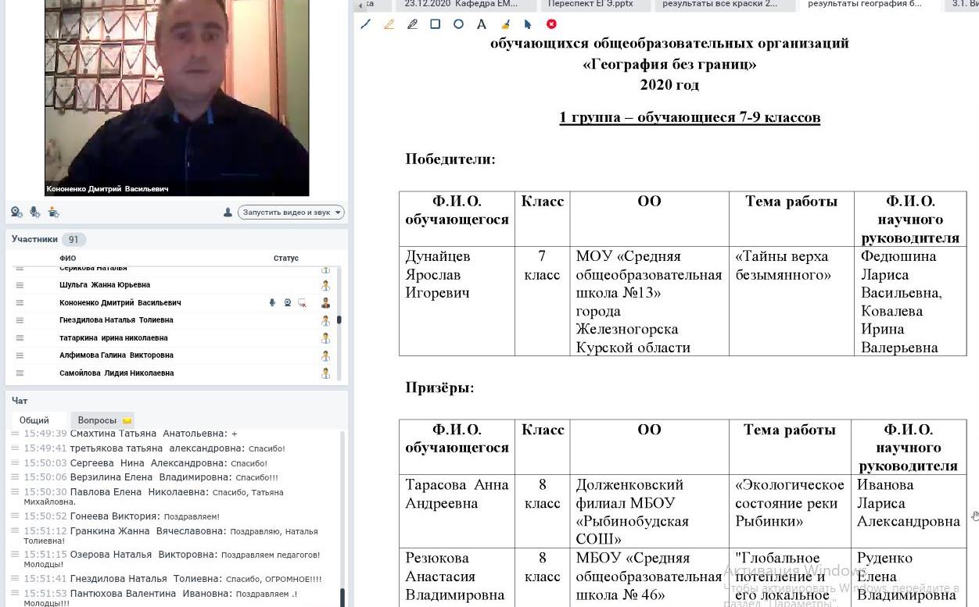Viewport: 979px width, 607px height.
Task: Click avatar icon for Шульга Жанна Юрьевна
Action: pyautogui.click(x=325, y=285)
